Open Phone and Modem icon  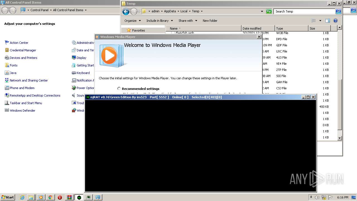tap(7, 88)
